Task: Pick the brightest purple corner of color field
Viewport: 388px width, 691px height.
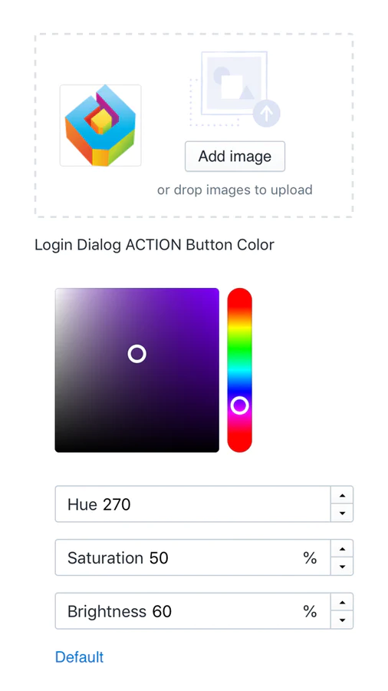Action: coord(215,292)
